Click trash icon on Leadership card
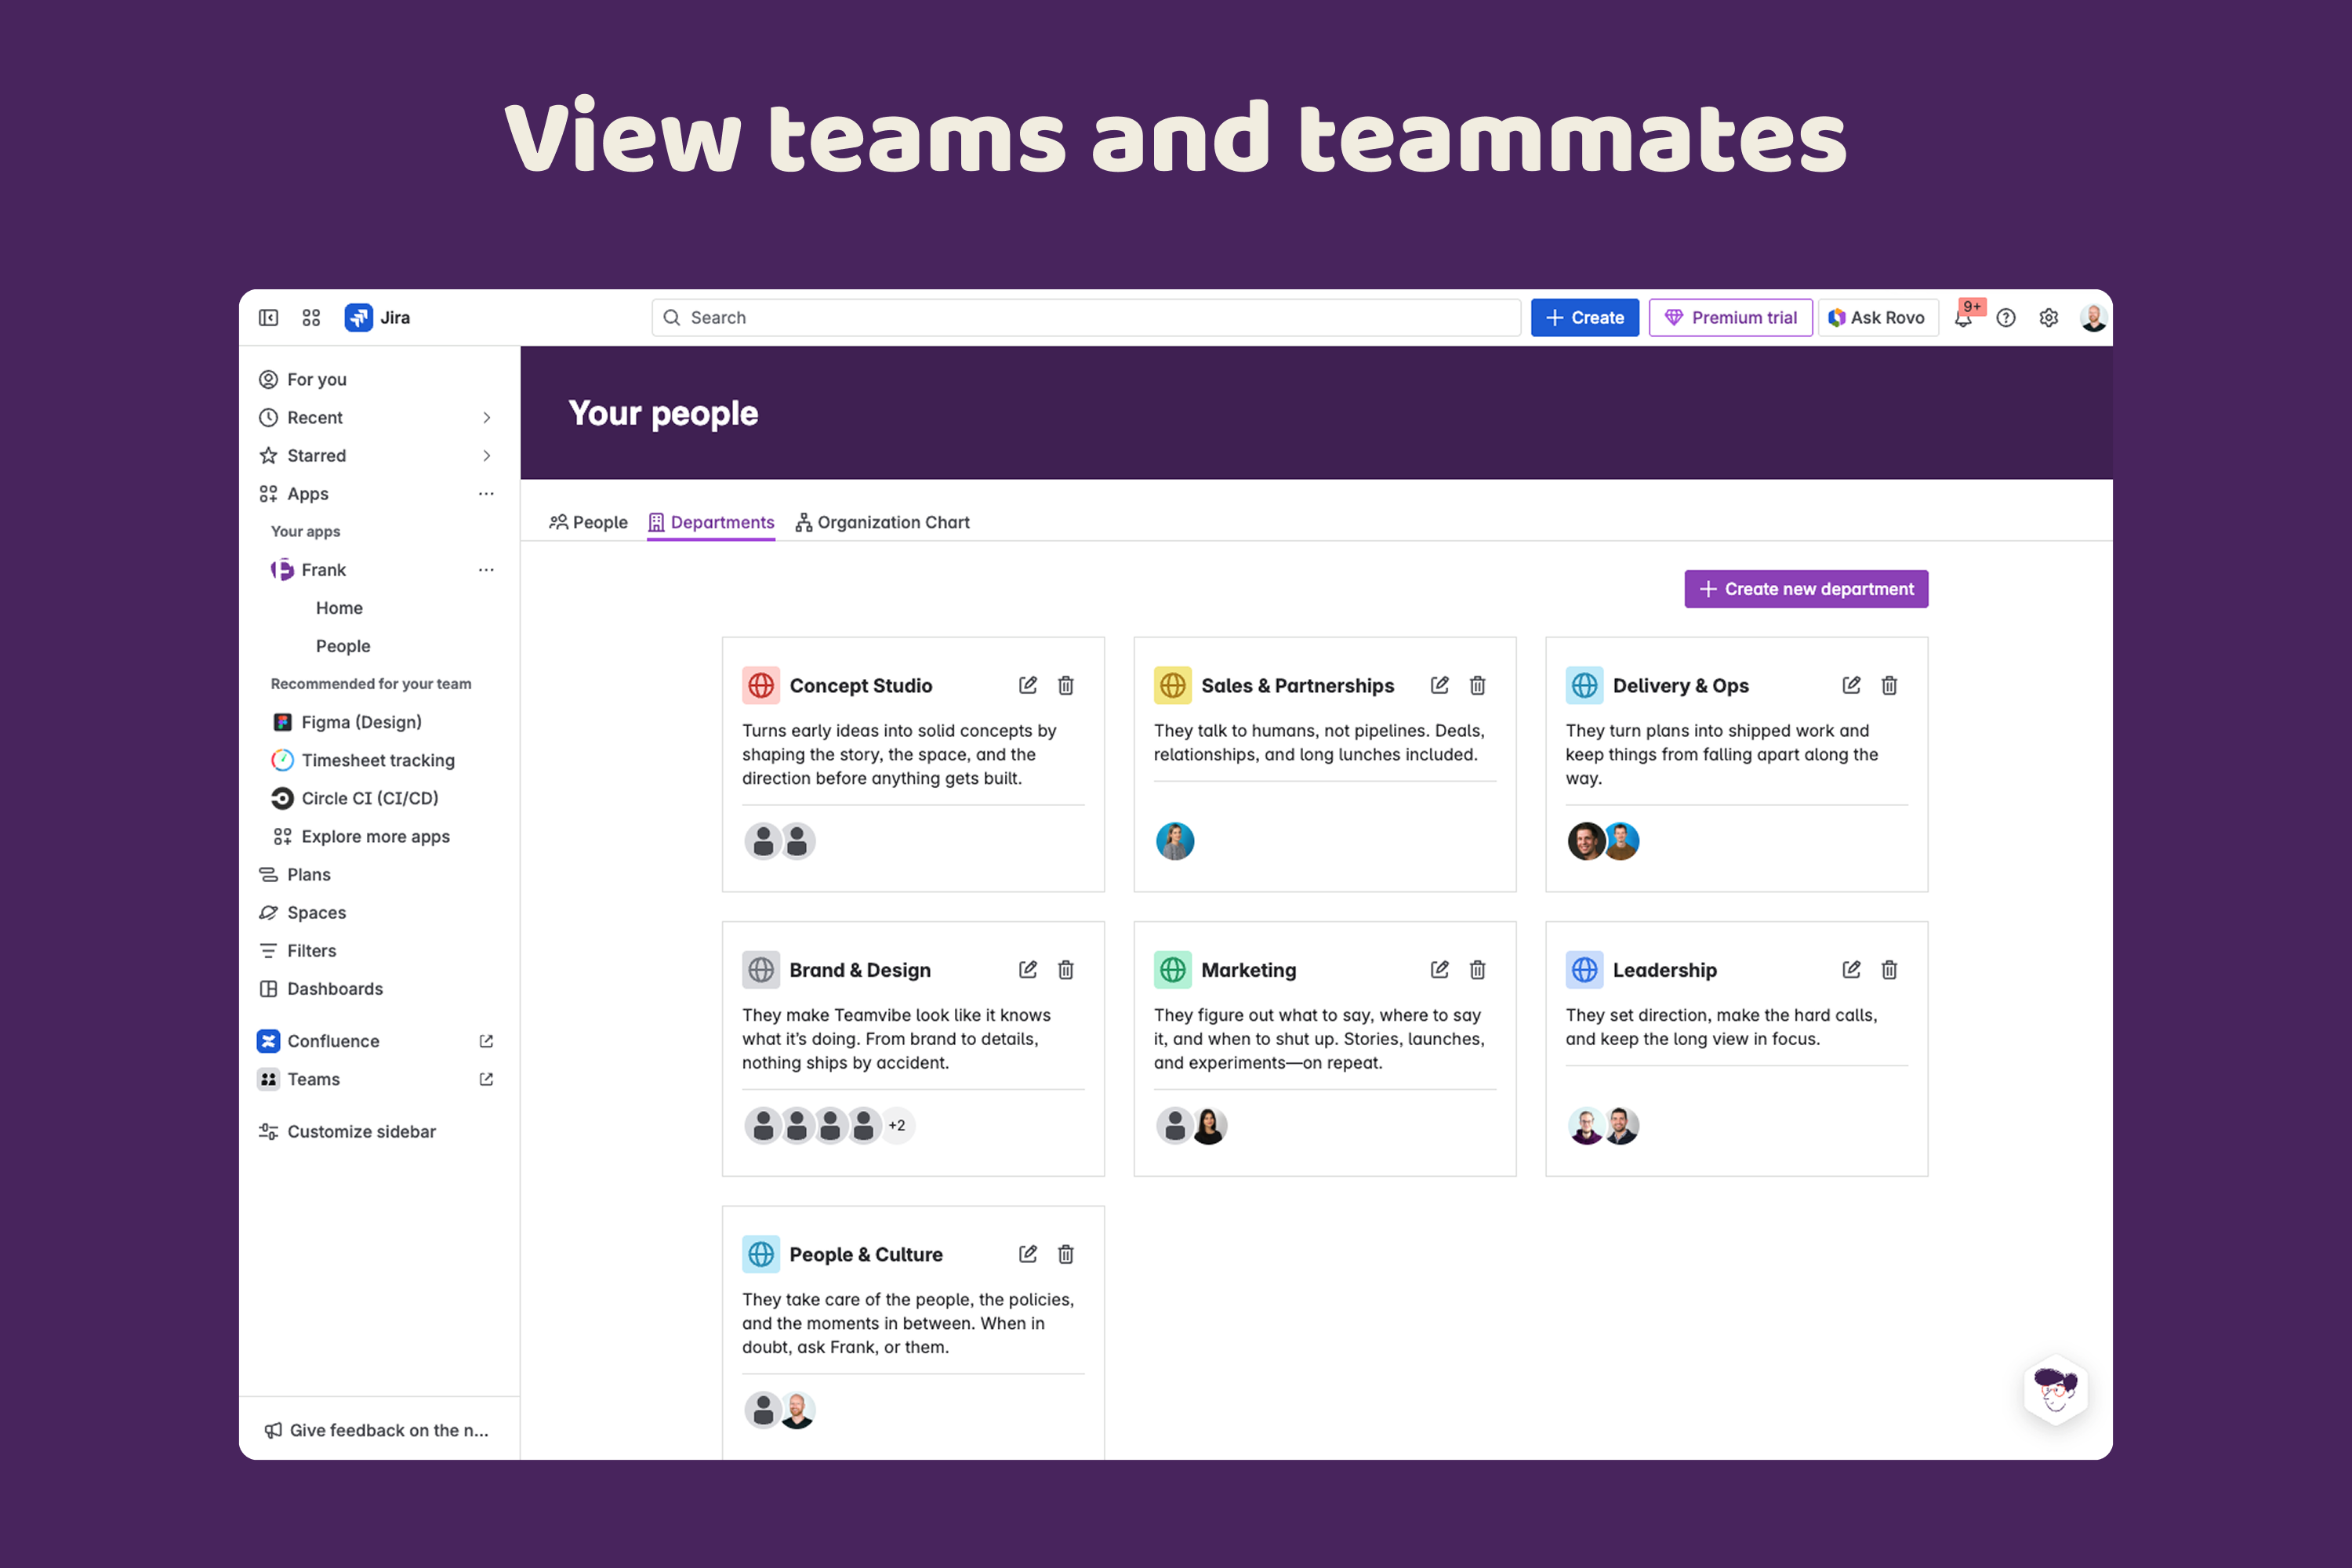The image size is (2352, 1568). point(1889,969)
